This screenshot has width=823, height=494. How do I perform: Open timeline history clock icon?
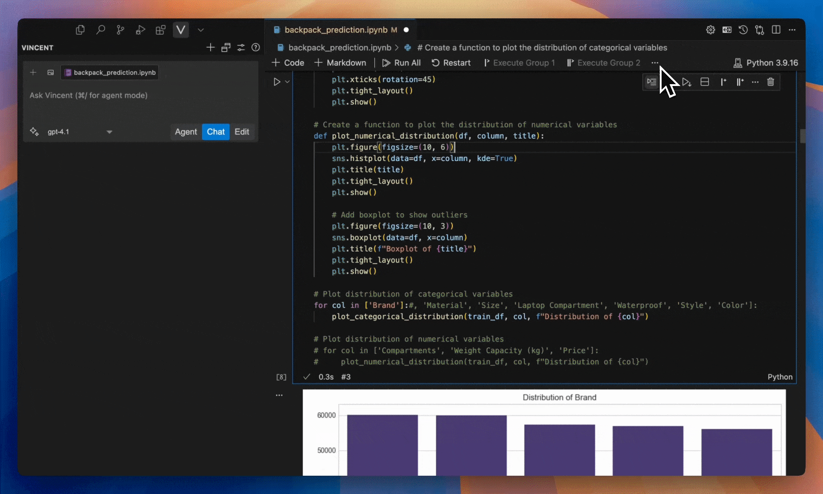[743, 30]
